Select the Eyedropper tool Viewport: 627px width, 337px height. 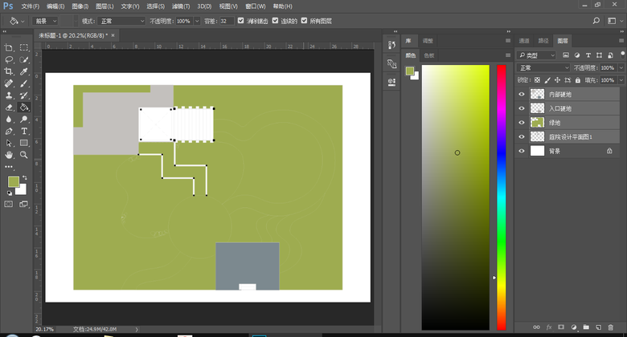(x=24, y=71)
